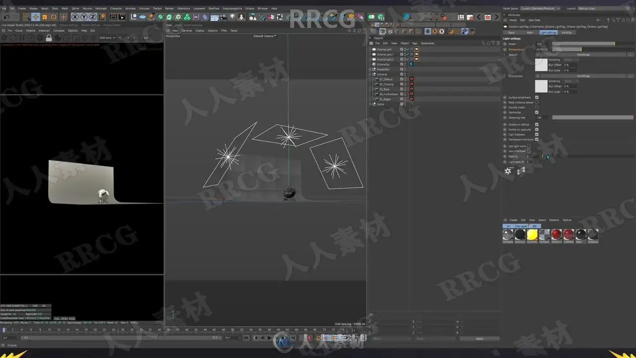Click the 03_Base camera tag icon
This screenshot has width=636, height=358.
(x=411, y=89)
